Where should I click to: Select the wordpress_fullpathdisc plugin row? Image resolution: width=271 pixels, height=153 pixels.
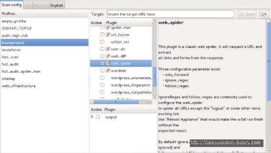pyautogui.click(x=121, y=92)
